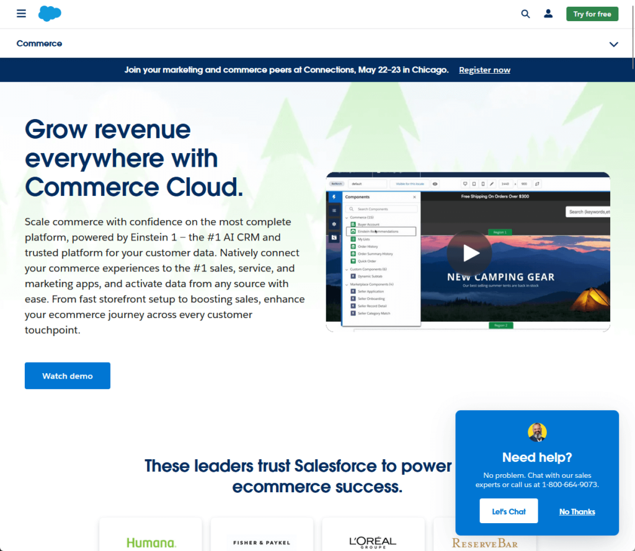Click the chat agent avatar photo

pyautogui.click(x=537, y=432)
